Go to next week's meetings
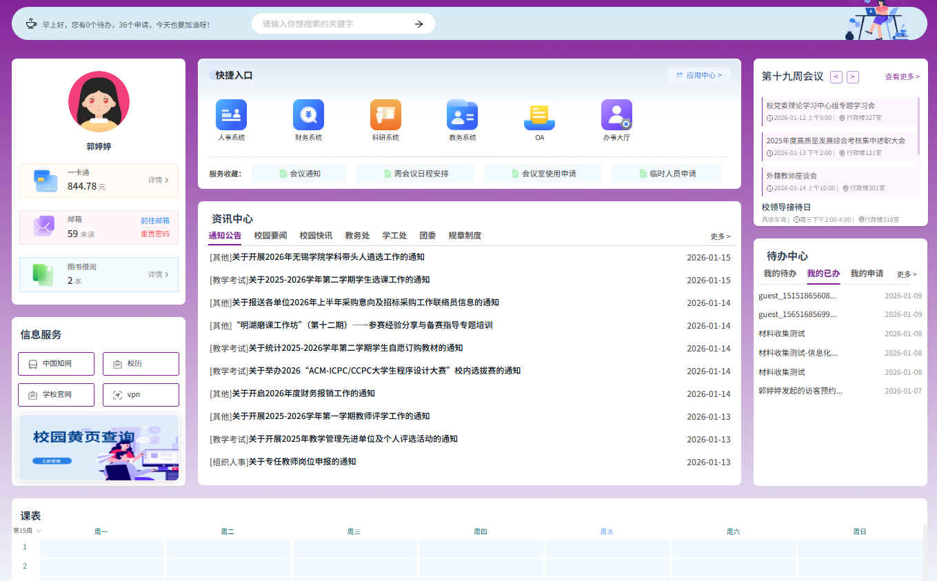 853,77
